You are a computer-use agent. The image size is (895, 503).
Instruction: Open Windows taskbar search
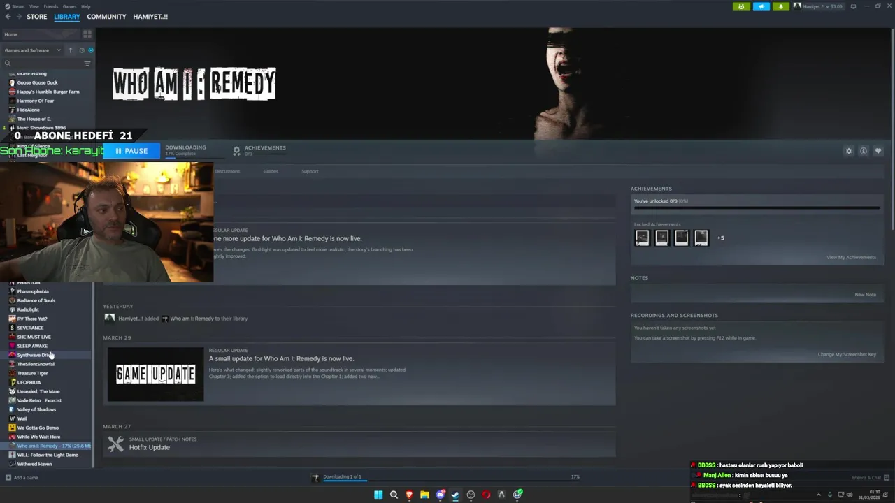pyautogui.click(x=394, y=495)
